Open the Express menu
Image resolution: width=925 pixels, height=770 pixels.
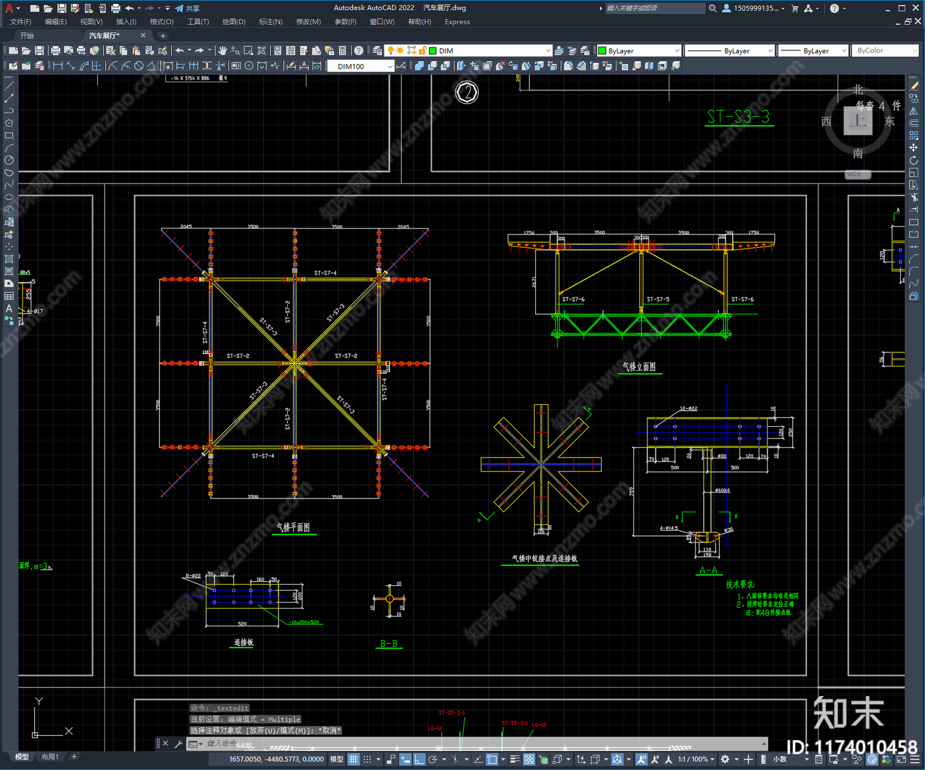click(x=457, y=22)
